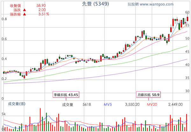Image resolution: width=191 pixels, height=132 pixels.
Task: Click the 成交量(張) panel label
Action: click(x=17, y=104)
